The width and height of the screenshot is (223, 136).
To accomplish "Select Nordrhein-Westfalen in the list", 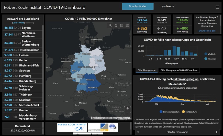I will [23, 34].
